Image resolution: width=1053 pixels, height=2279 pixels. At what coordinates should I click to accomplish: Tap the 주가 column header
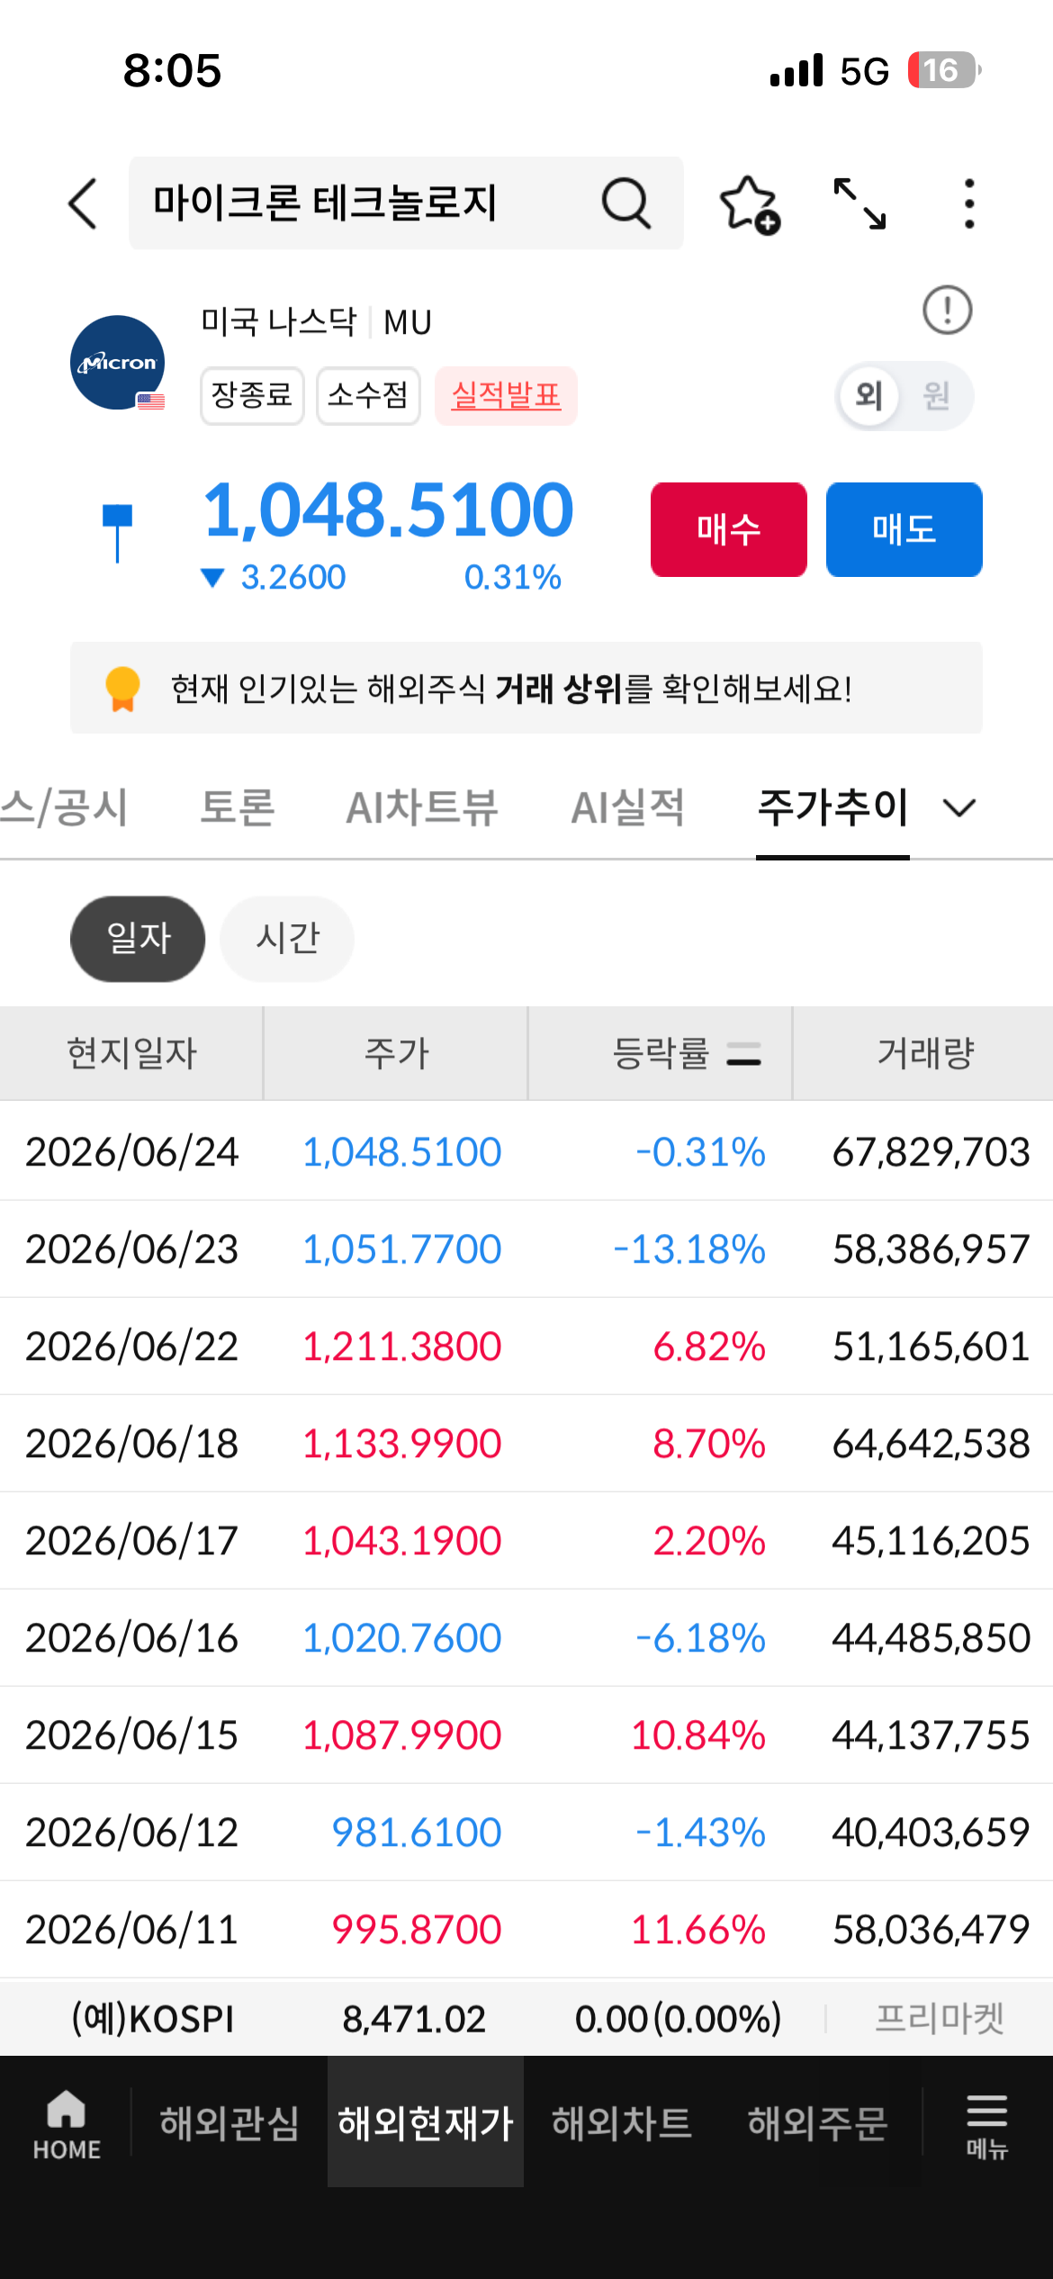[x=396, y=1053]
